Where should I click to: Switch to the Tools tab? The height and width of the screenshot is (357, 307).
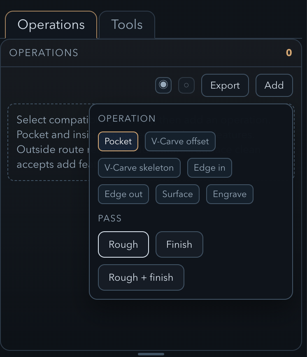coord(127,25)
